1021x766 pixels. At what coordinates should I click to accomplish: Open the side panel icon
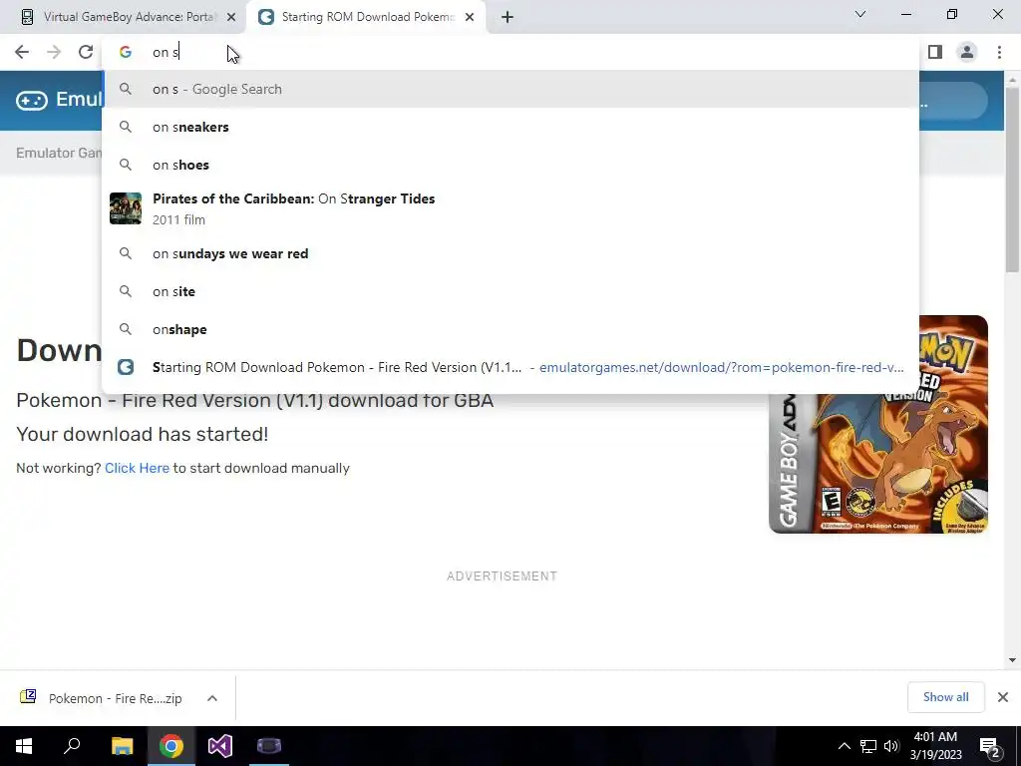935,52
